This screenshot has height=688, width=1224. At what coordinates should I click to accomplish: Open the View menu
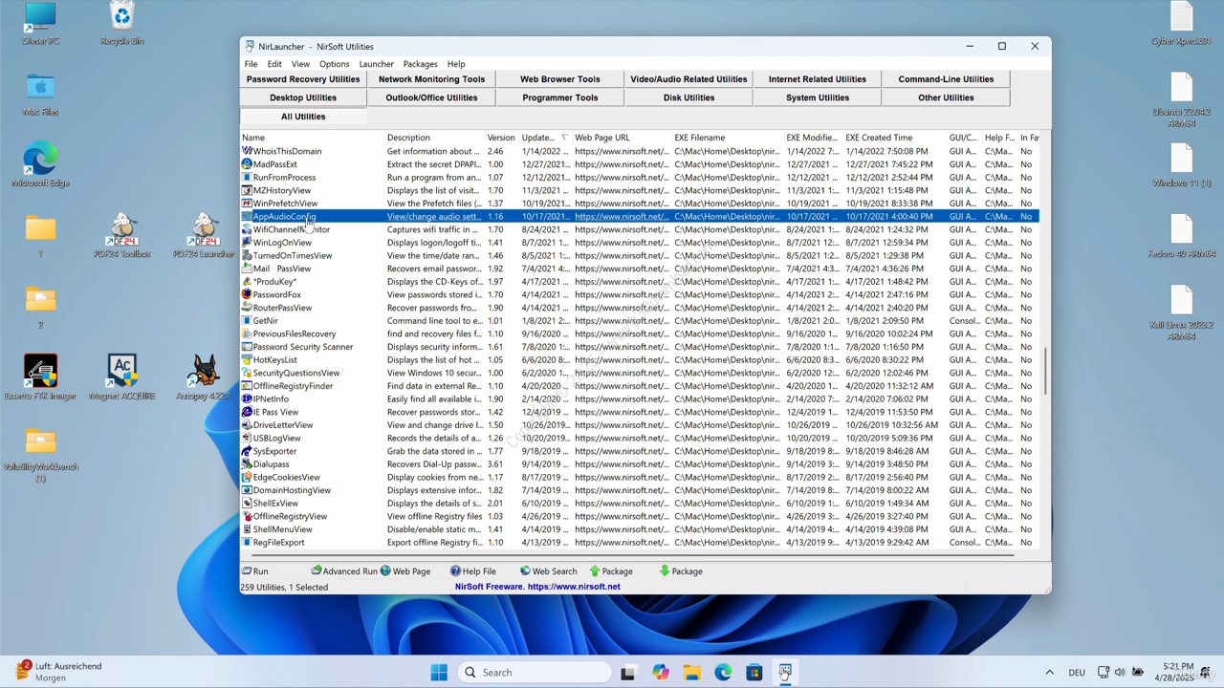point(300,64)
